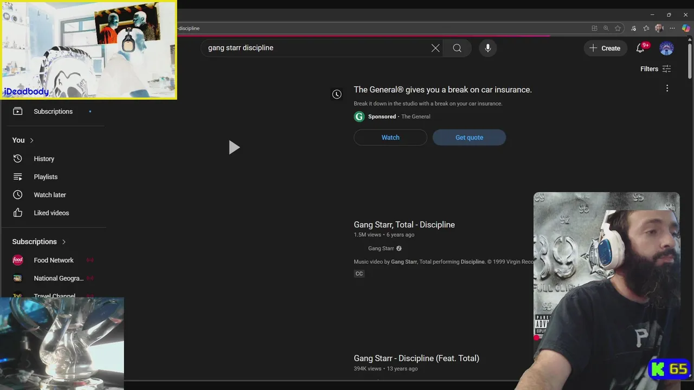The height and width of the screenshot is (390, 694).
Task: Click 'Break it down in the studio' ad description
Action: click(428, 103)
